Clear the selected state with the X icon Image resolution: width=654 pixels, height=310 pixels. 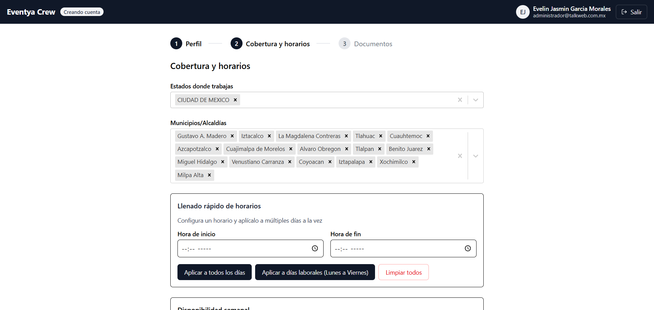tap(460, 100)
